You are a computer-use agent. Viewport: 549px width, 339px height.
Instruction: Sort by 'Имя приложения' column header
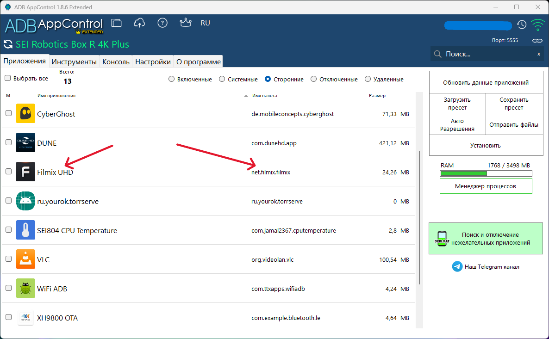pyautogui.click(x=56, y=96)
